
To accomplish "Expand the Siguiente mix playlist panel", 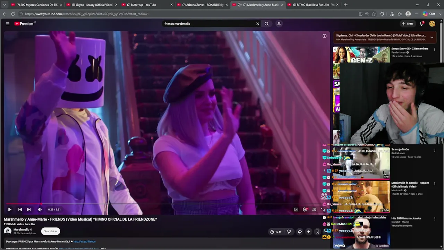I will [432, 37].
